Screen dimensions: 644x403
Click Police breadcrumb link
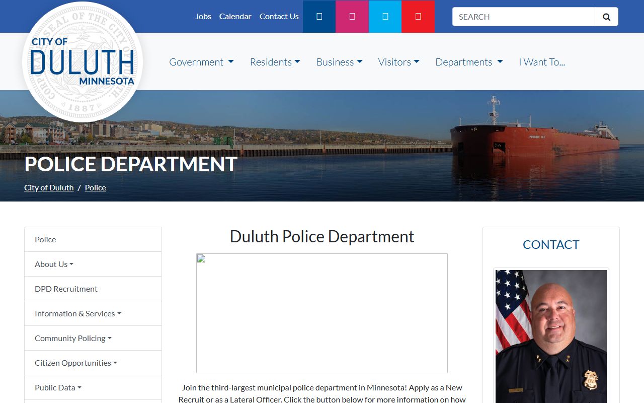pyautogui.click(x=96, y=187)
